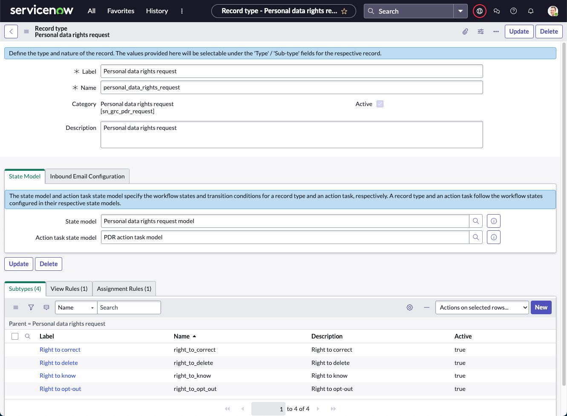Switch to Inbound Email Configuration tab
Screen dimensions: 567x416
click(87, 176)
